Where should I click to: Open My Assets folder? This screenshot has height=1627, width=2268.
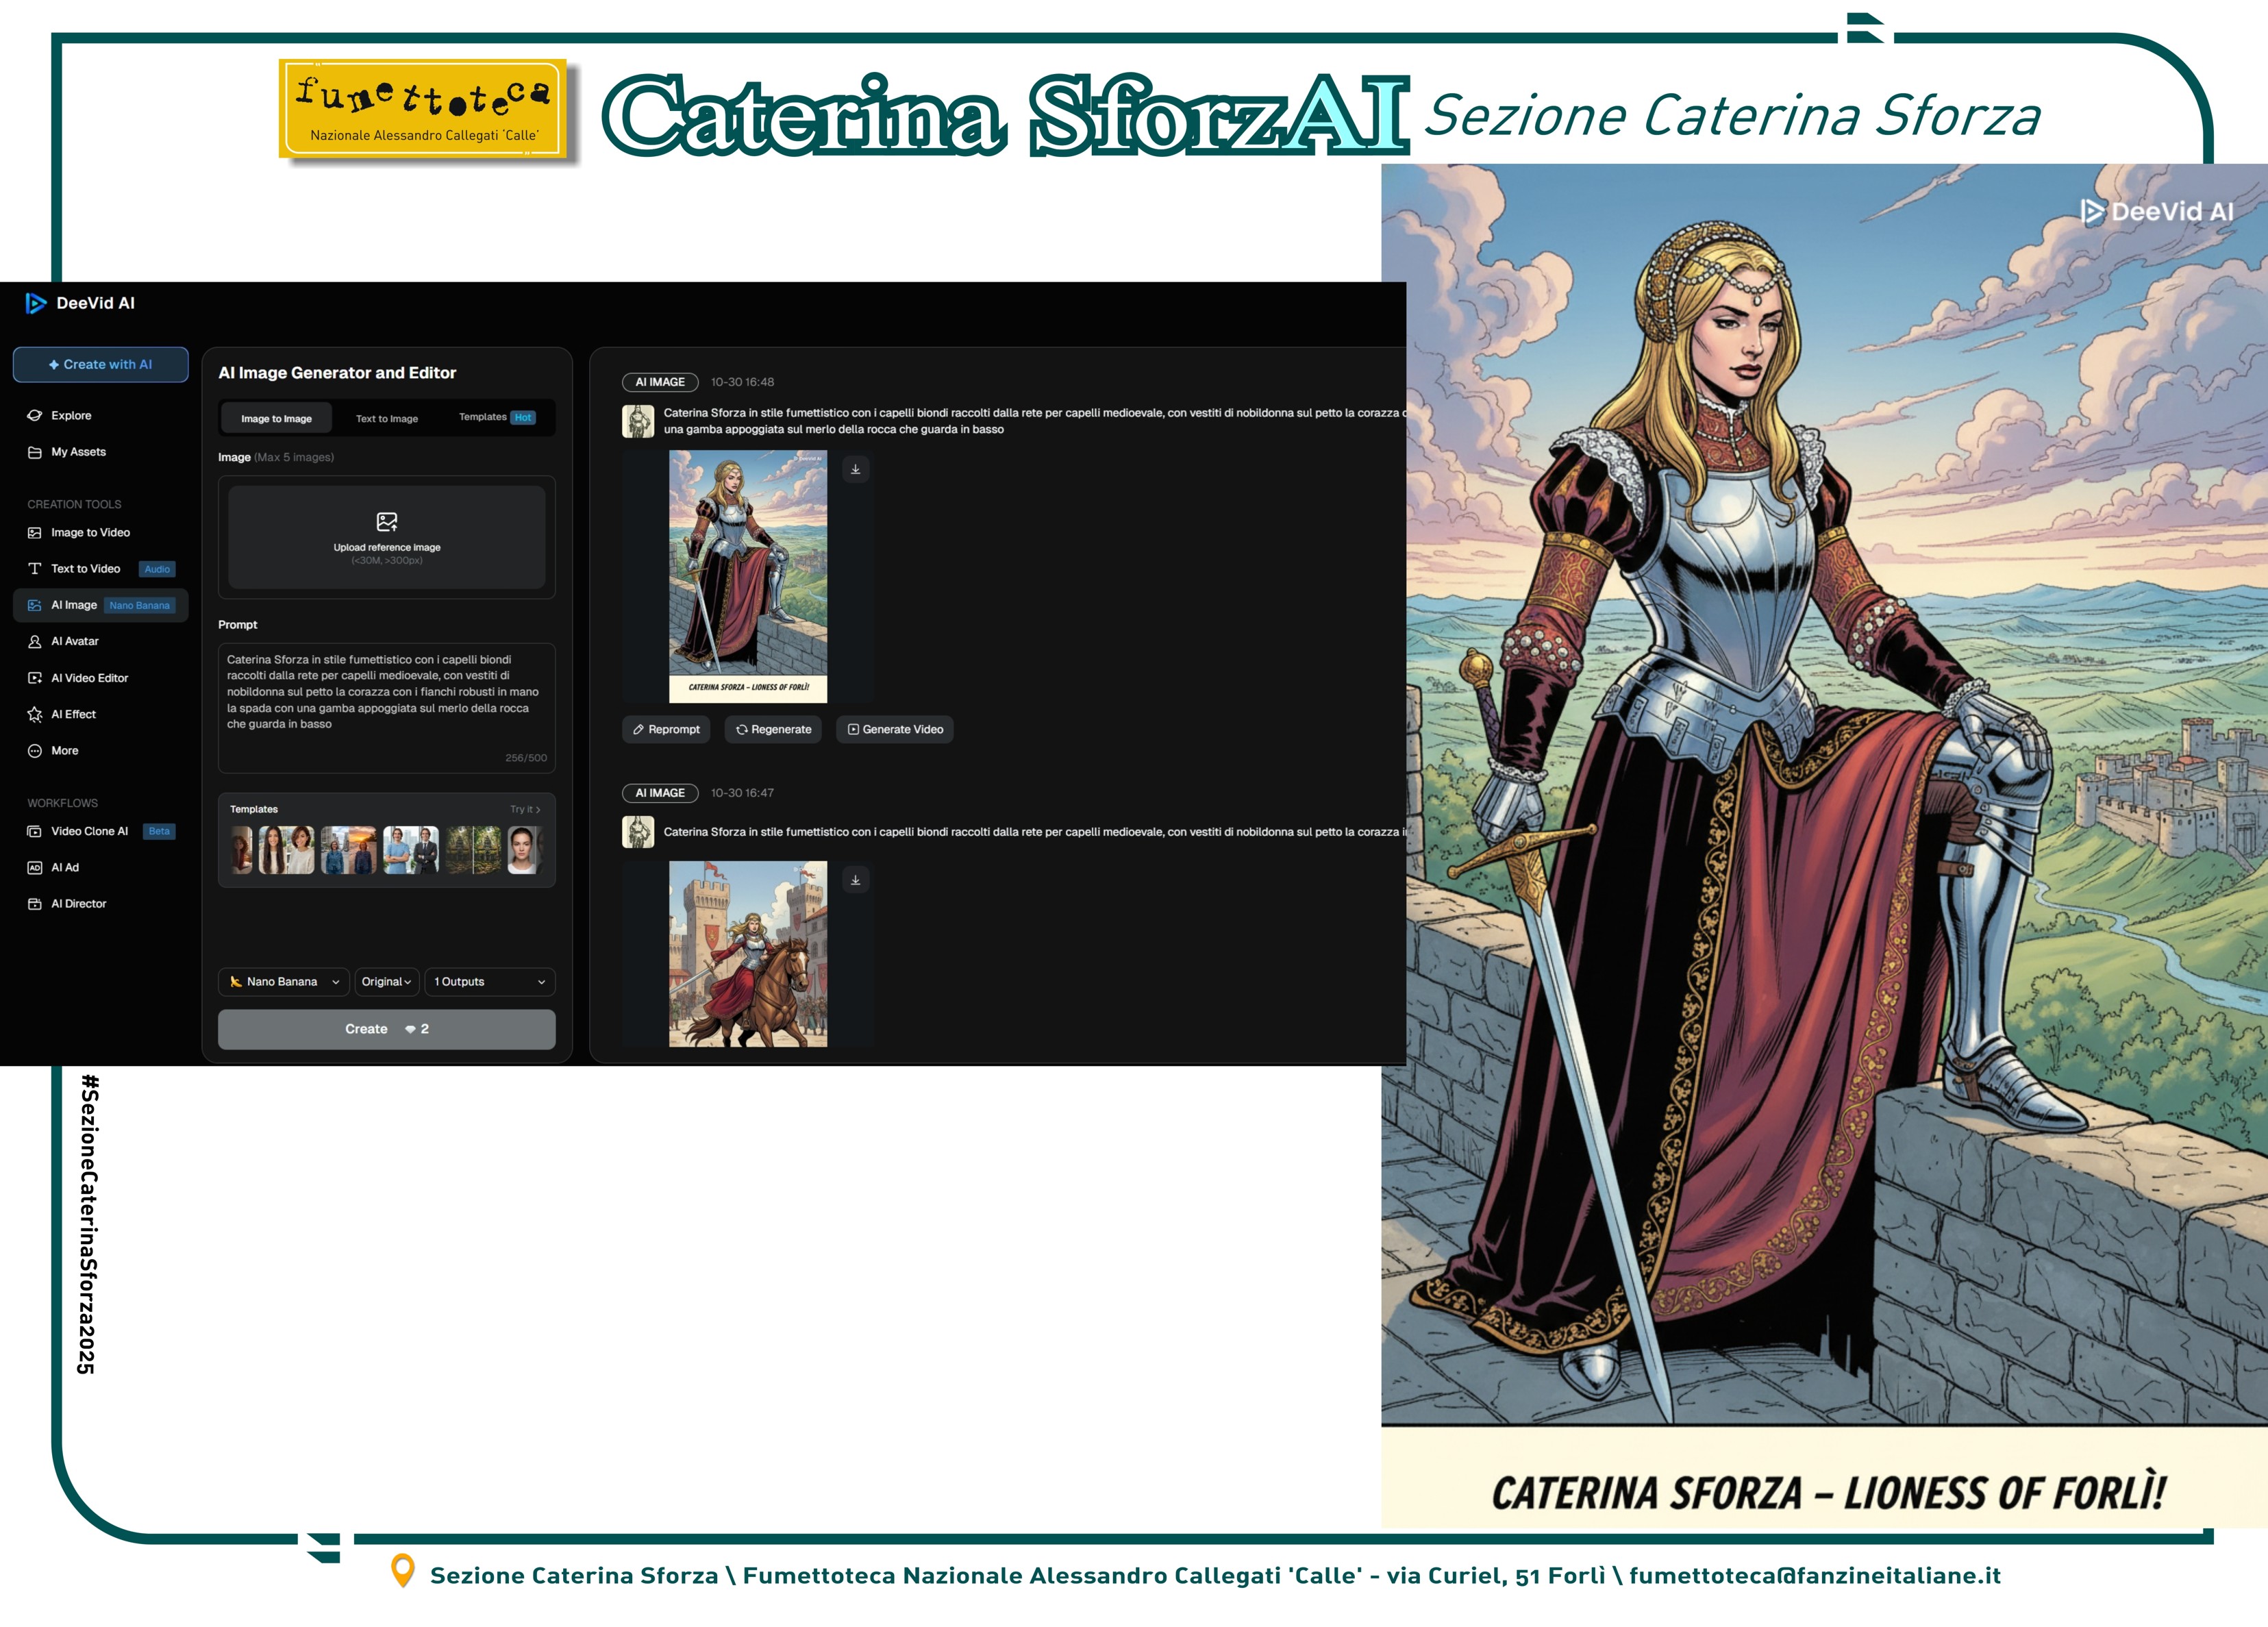78,452
